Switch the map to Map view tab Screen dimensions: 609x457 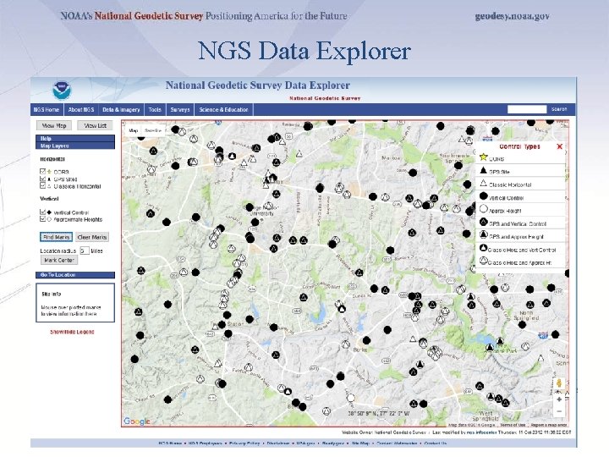point(134,130)
